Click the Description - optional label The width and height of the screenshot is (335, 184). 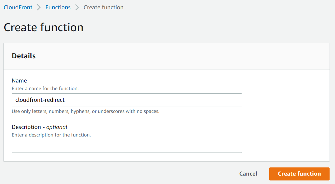tap(39, 127)
